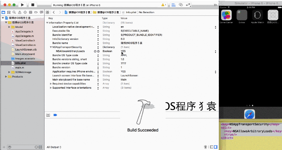
Task: Open Application requires iPhone YES value popup
Action: [x=215, y=72]
